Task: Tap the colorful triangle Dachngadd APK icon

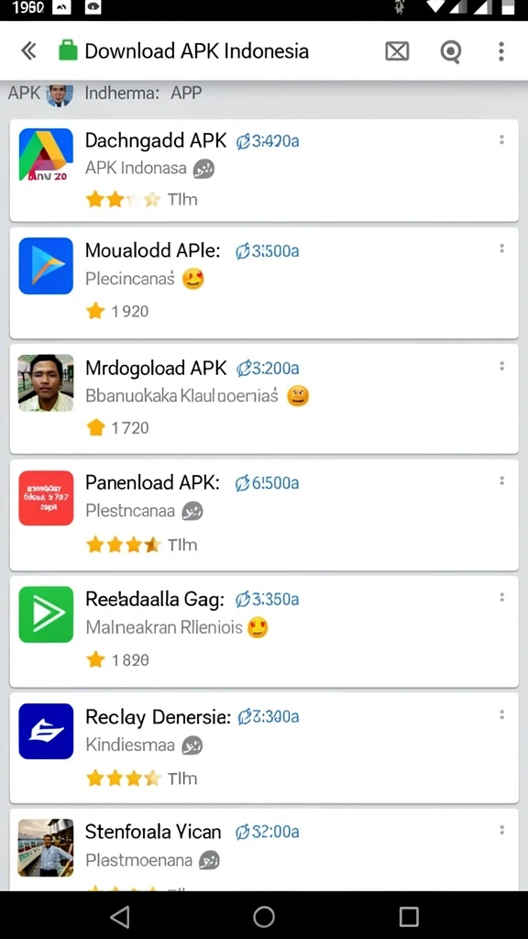Action: 46,155
